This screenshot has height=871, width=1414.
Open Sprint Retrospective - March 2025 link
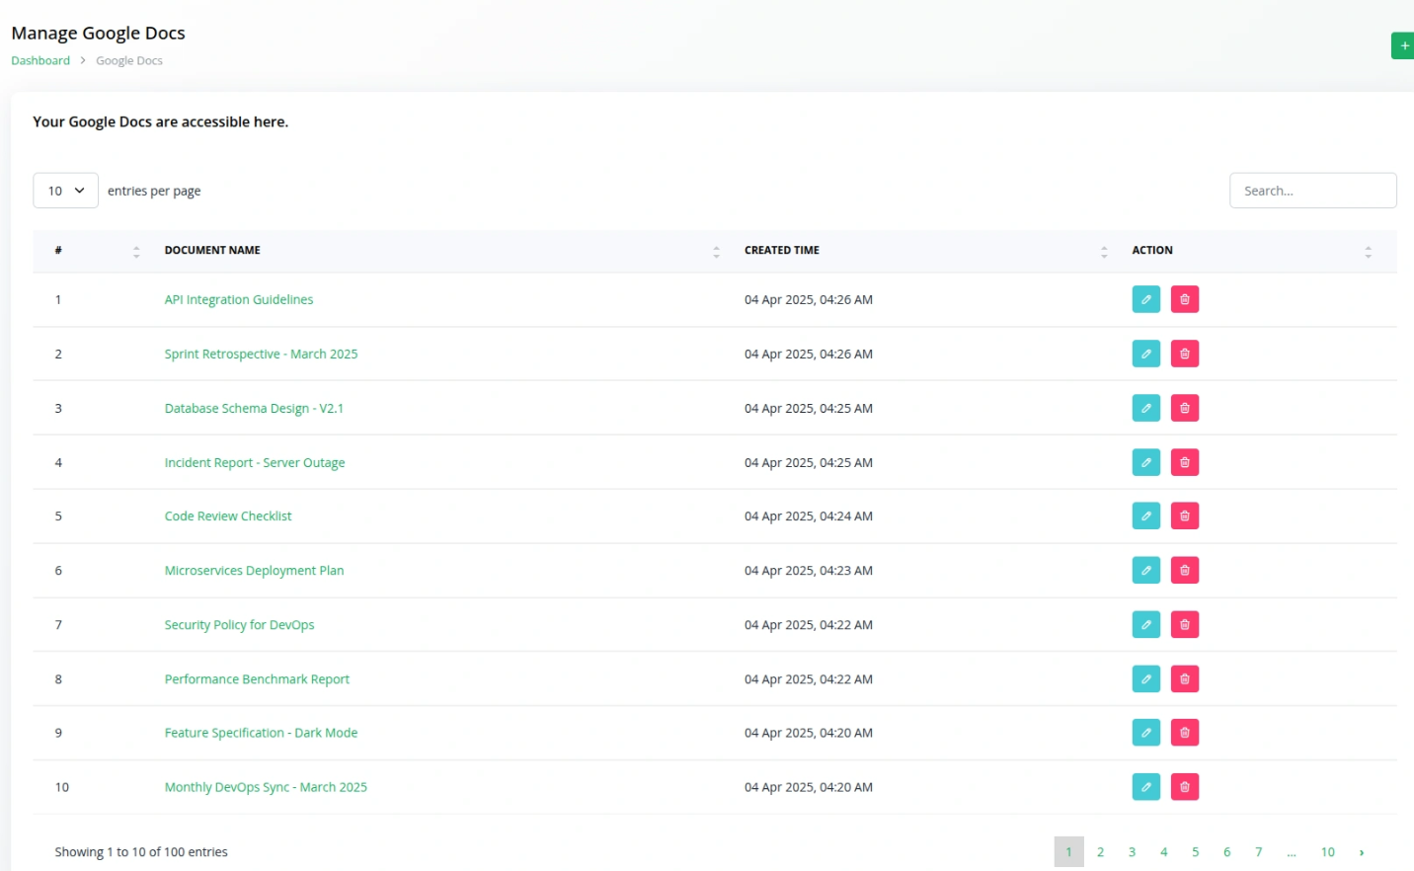(x=261, y=354)
